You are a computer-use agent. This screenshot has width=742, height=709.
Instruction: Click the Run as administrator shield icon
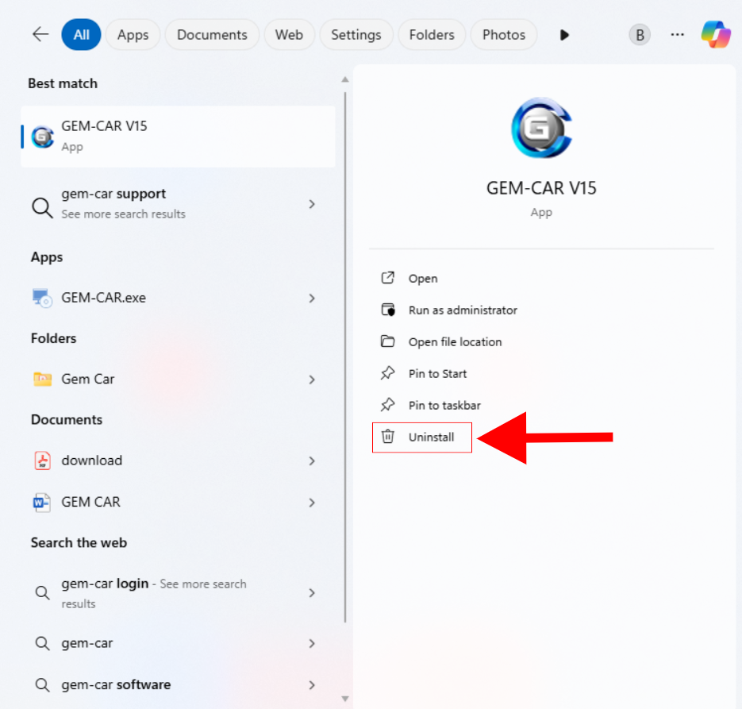click(388, 310)
